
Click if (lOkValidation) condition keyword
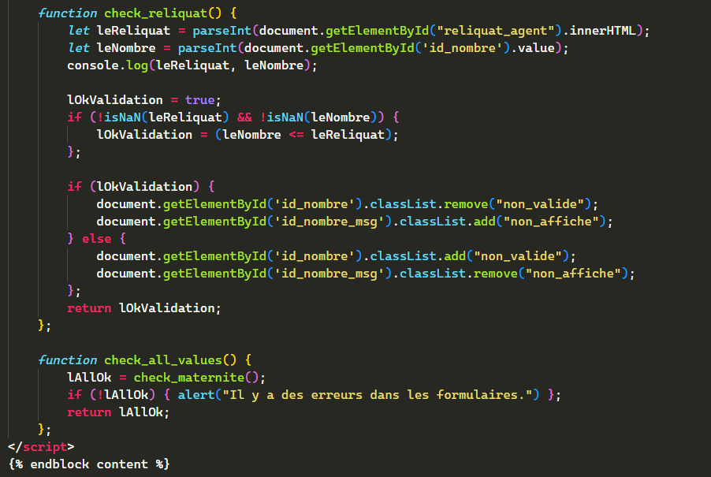pyautogui.click(x=74, y=186)
